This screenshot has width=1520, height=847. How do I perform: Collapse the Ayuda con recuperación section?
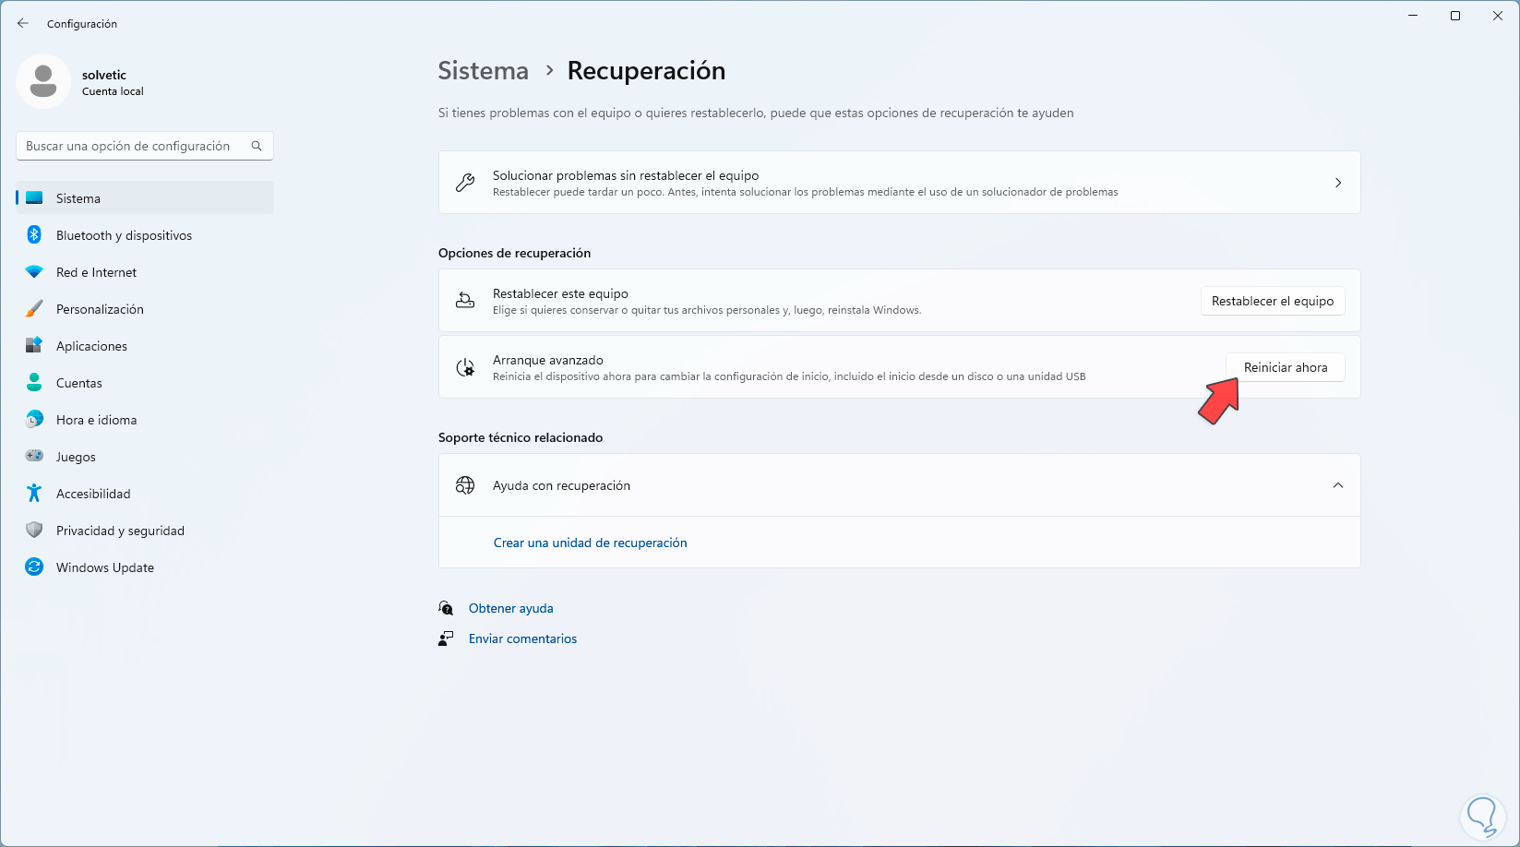[x=1338, y=485]
